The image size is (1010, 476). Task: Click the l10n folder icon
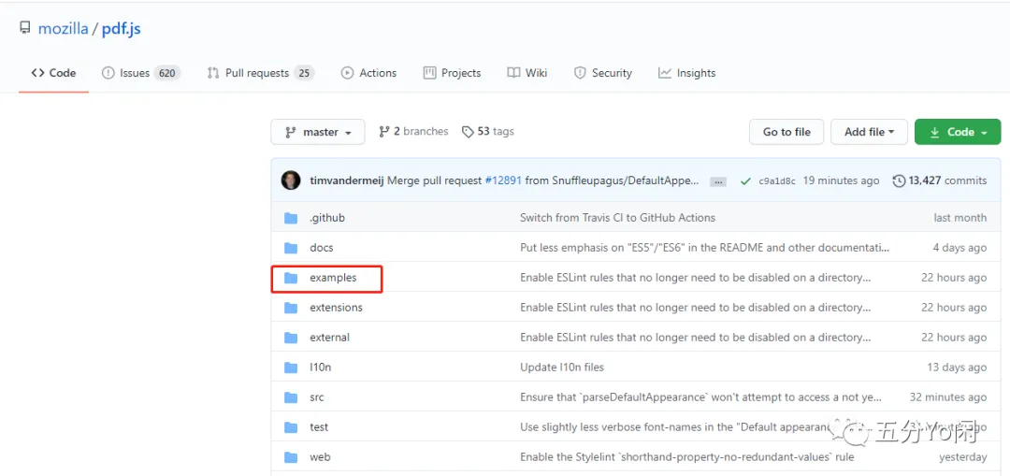(291, 368)
